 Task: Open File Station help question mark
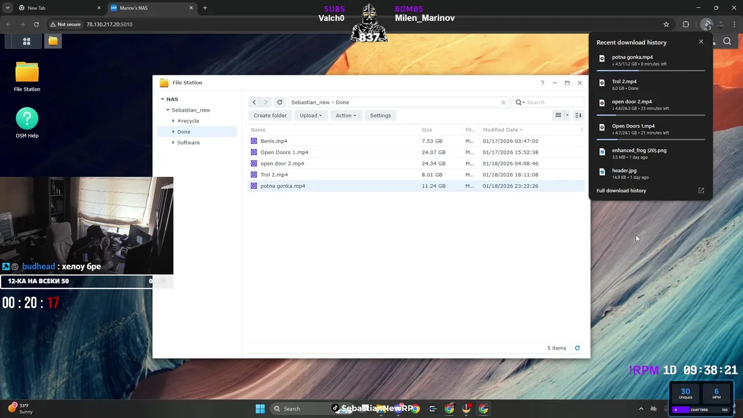tap(542, 82)
